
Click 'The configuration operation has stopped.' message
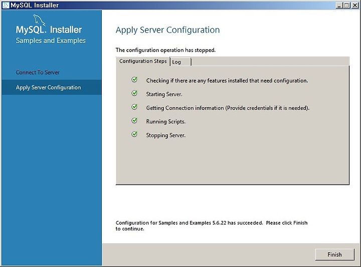tap(165, 50)
